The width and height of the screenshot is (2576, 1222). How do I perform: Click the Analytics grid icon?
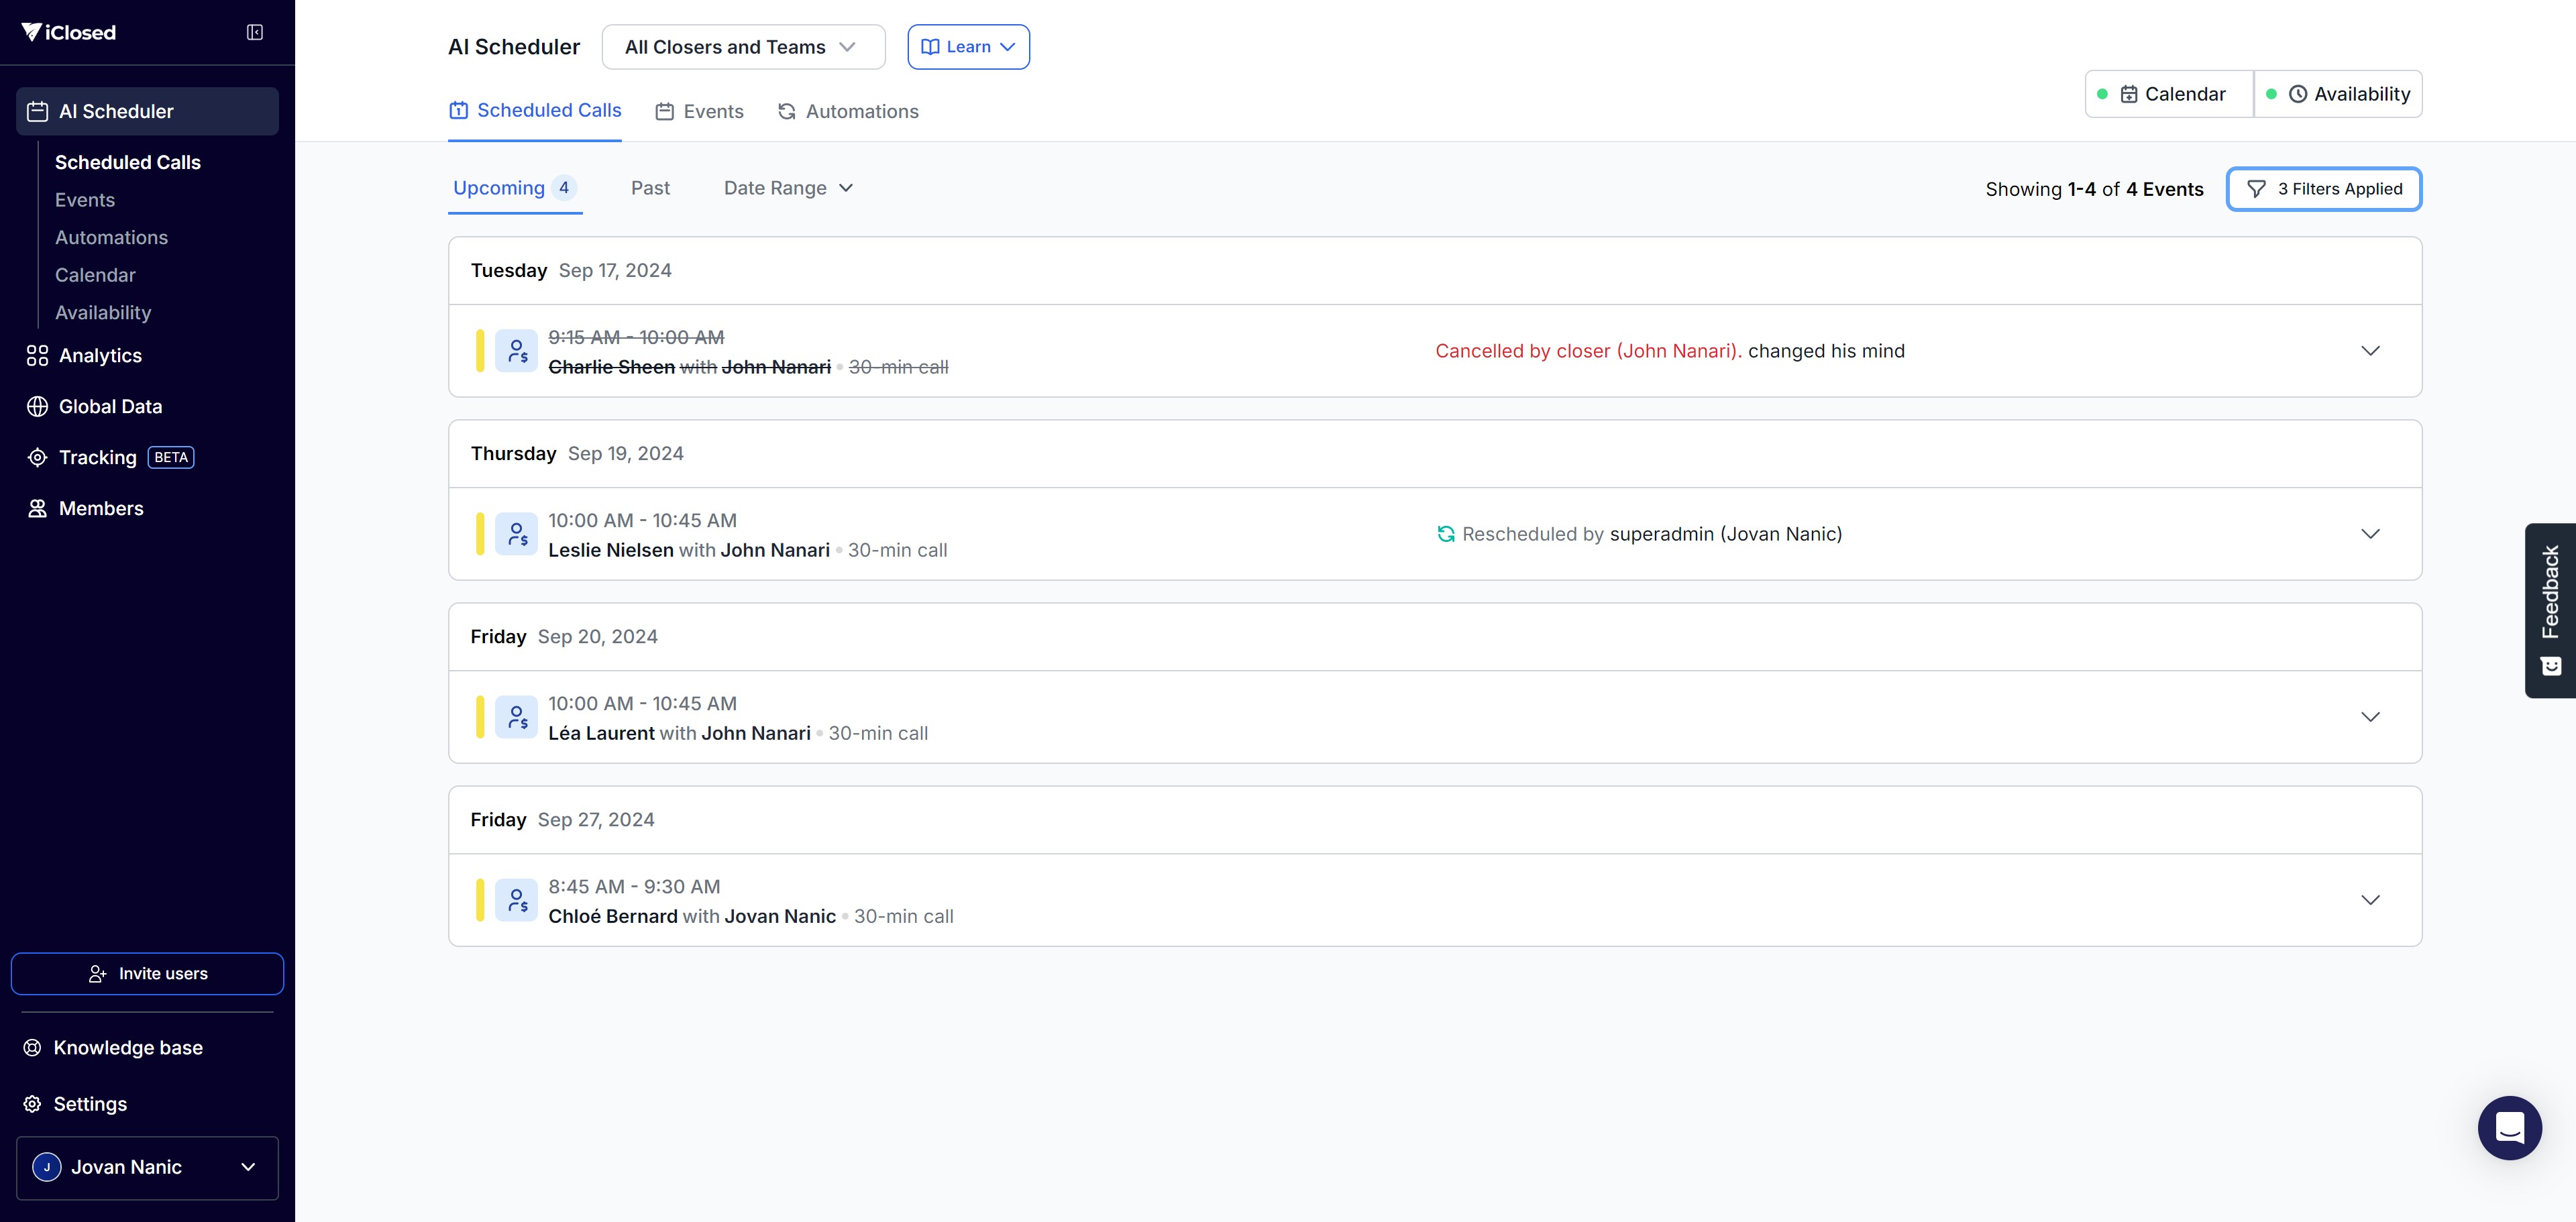coord(37,356)
